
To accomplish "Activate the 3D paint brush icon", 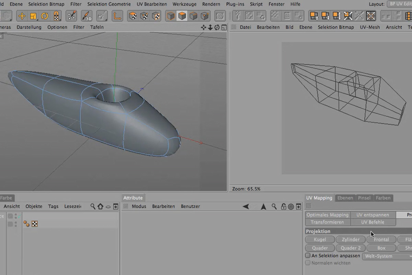I will coord(87,16).
